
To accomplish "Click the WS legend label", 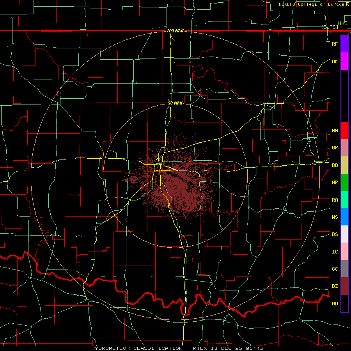I will pyautogui.click(x=335, y=217).
